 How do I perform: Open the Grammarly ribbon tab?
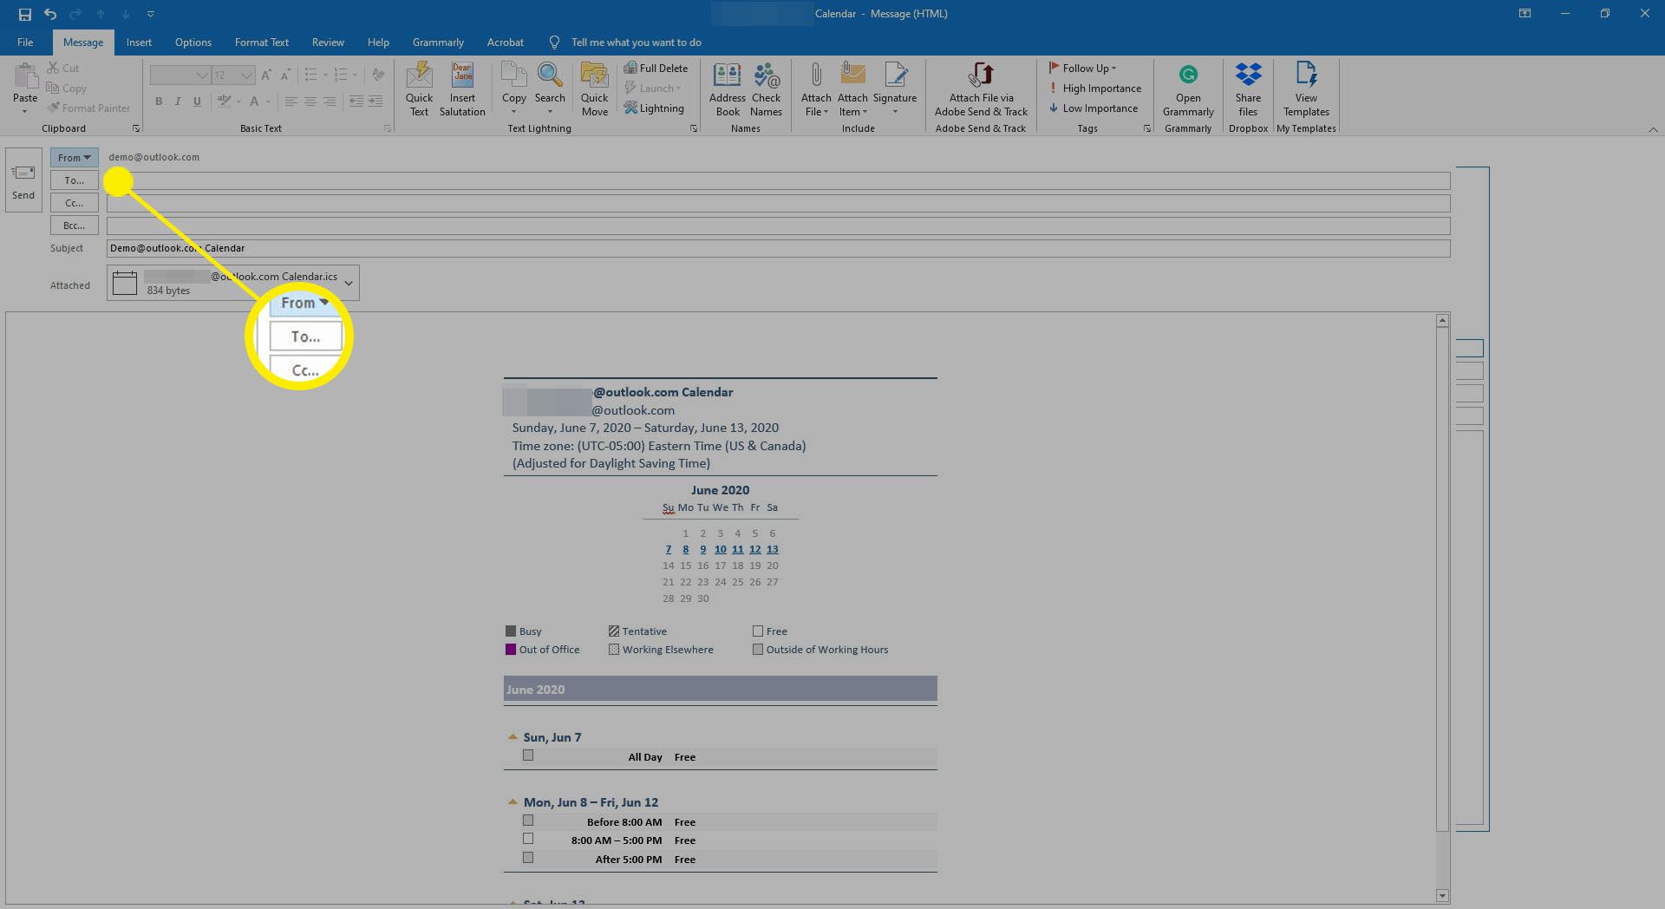tap(438, 42)
